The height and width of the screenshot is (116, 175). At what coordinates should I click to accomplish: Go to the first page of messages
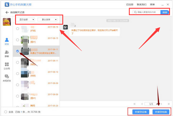coord(134,104)
